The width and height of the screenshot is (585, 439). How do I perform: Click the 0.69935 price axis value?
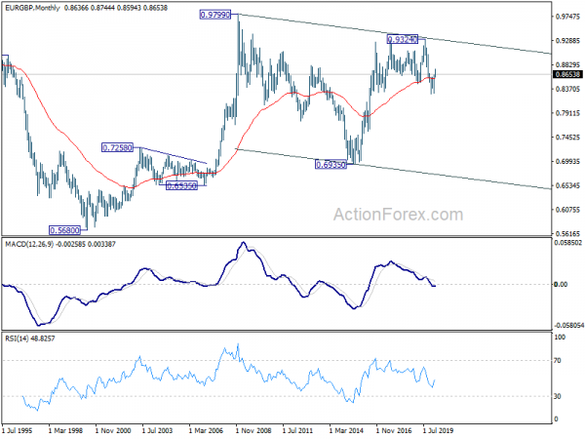click(x=567, y=161)
